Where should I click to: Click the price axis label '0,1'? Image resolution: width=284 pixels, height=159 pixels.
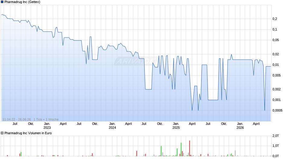click(x=275, y=29)
